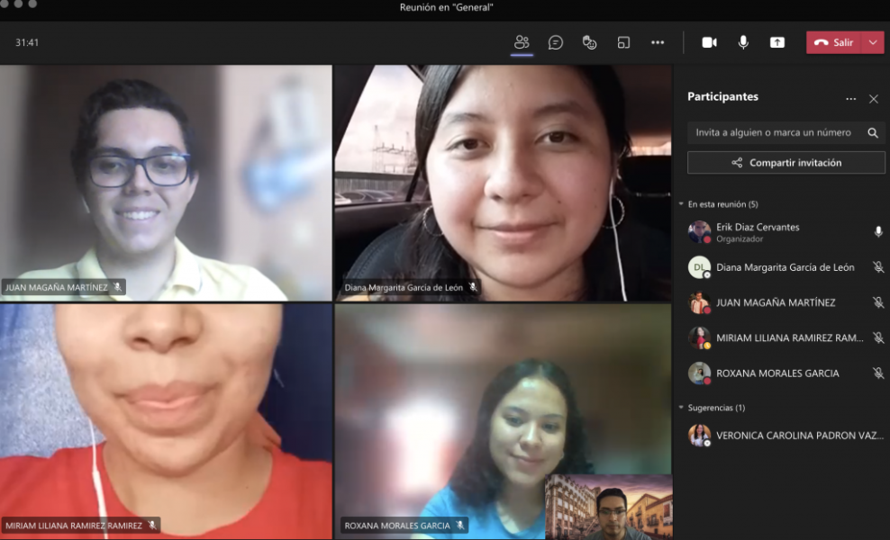890x540 pixels.
Task: Click the reactions and raise hand icon
Action: [590, 42]
